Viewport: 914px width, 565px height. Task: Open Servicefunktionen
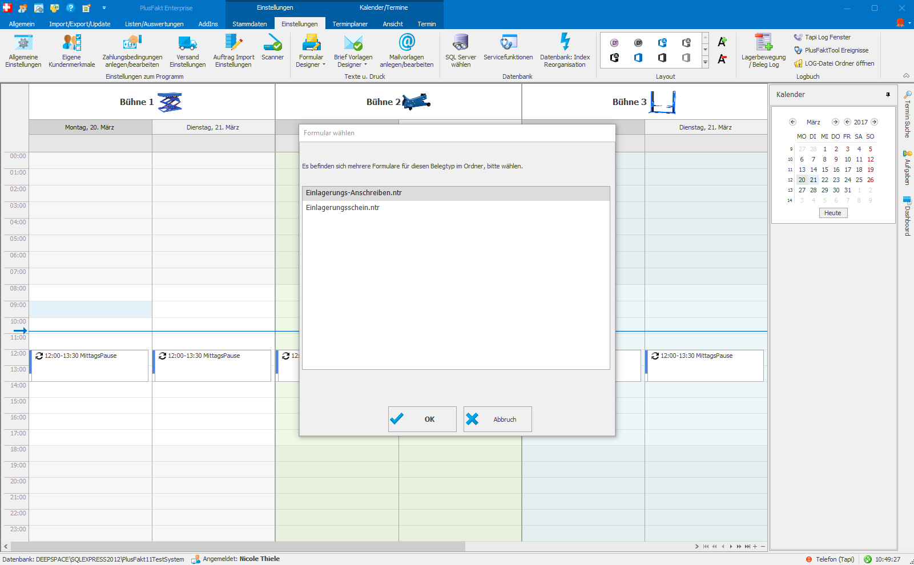click(x=508, y=47)
